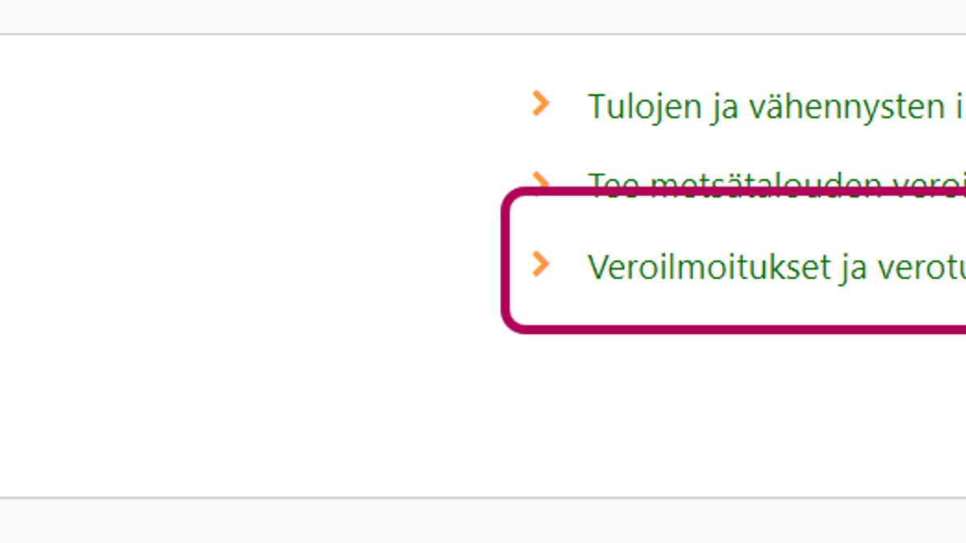Expand the Veroilmoitukset ja verotus item
The width and height of the screenshot is (966, 543).
[540, 263]
